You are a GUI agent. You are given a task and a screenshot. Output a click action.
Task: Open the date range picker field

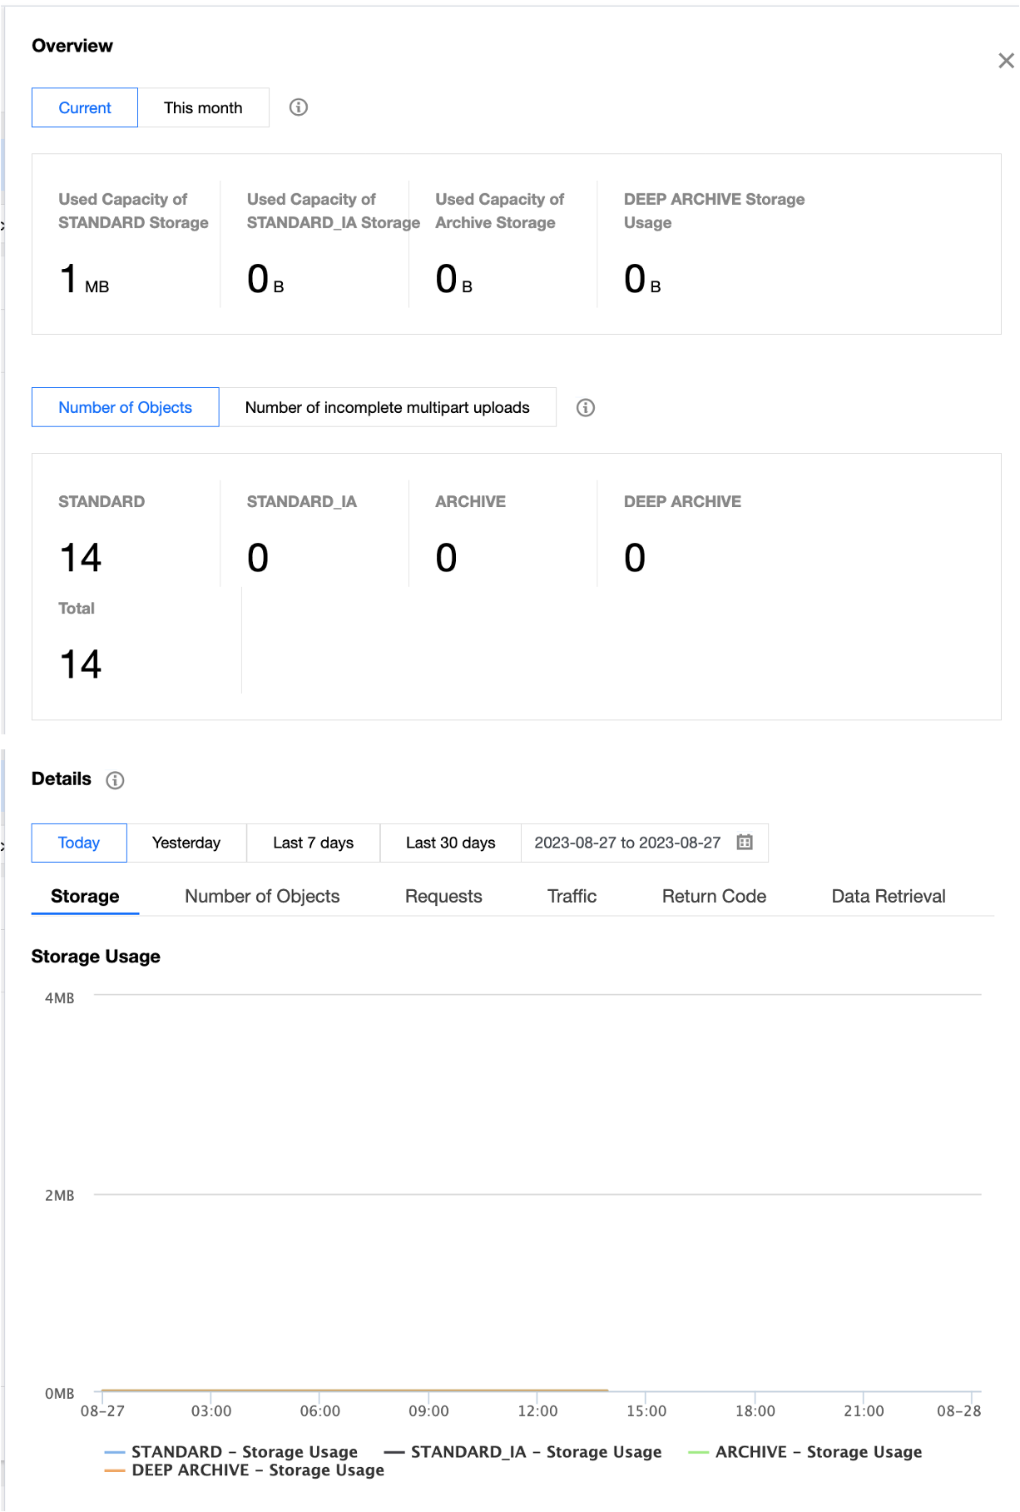[x=627, y=843]
